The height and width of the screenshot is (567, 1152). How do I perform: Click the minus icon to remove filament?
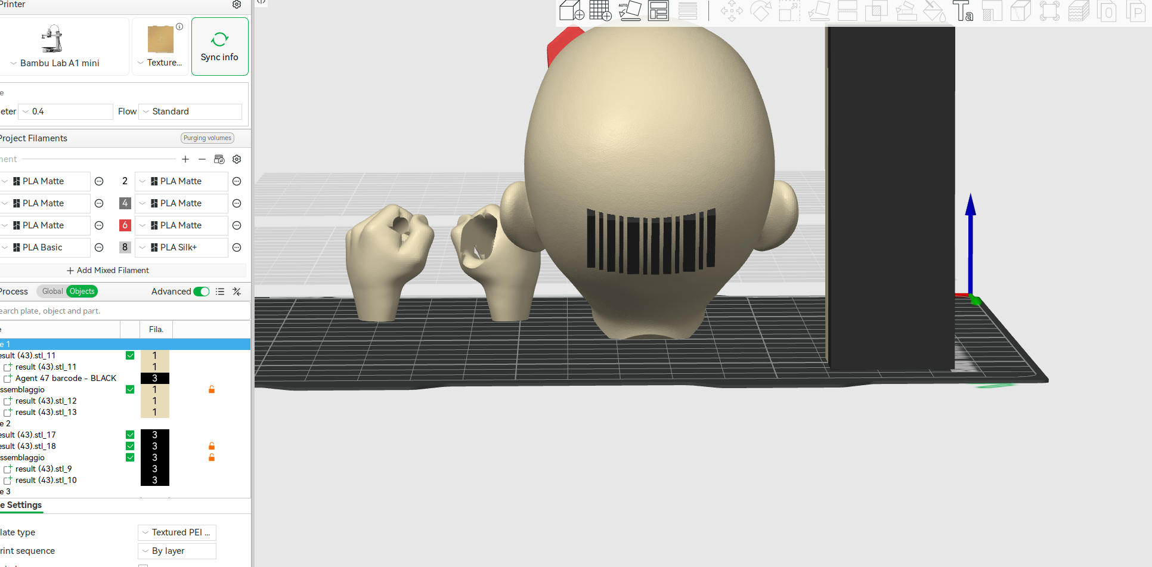coord(202,159)
